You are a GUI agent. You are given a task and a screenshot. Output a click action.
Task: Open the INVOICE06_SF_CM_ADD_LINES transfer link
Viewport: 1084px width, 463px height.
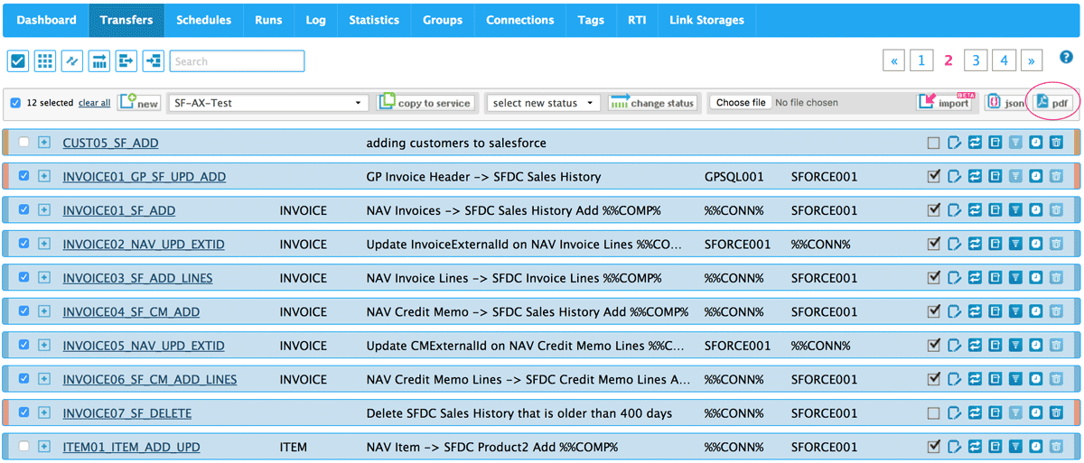150,379
